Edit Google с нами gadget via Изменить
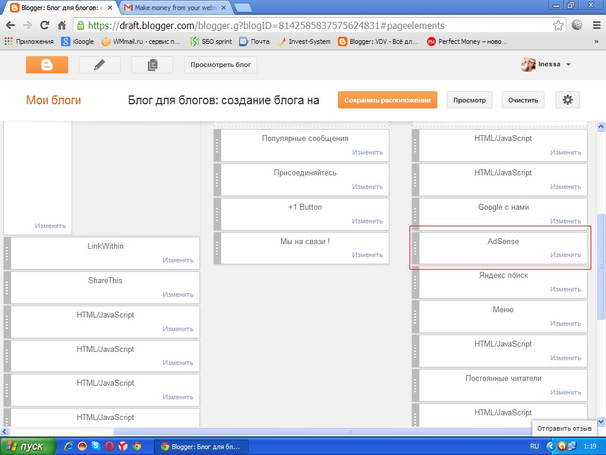 click(x=565, y=221)
